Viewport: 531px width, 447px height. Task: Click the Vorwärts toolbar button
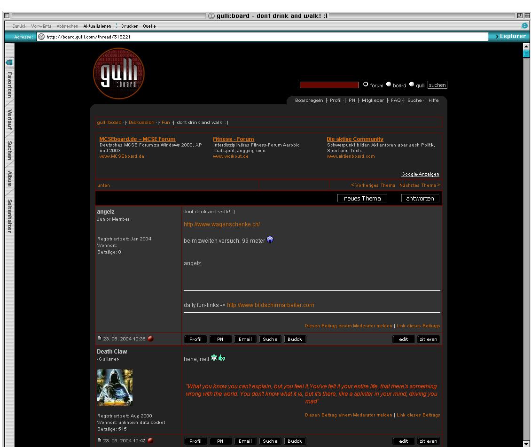click(x=41, y=26)
